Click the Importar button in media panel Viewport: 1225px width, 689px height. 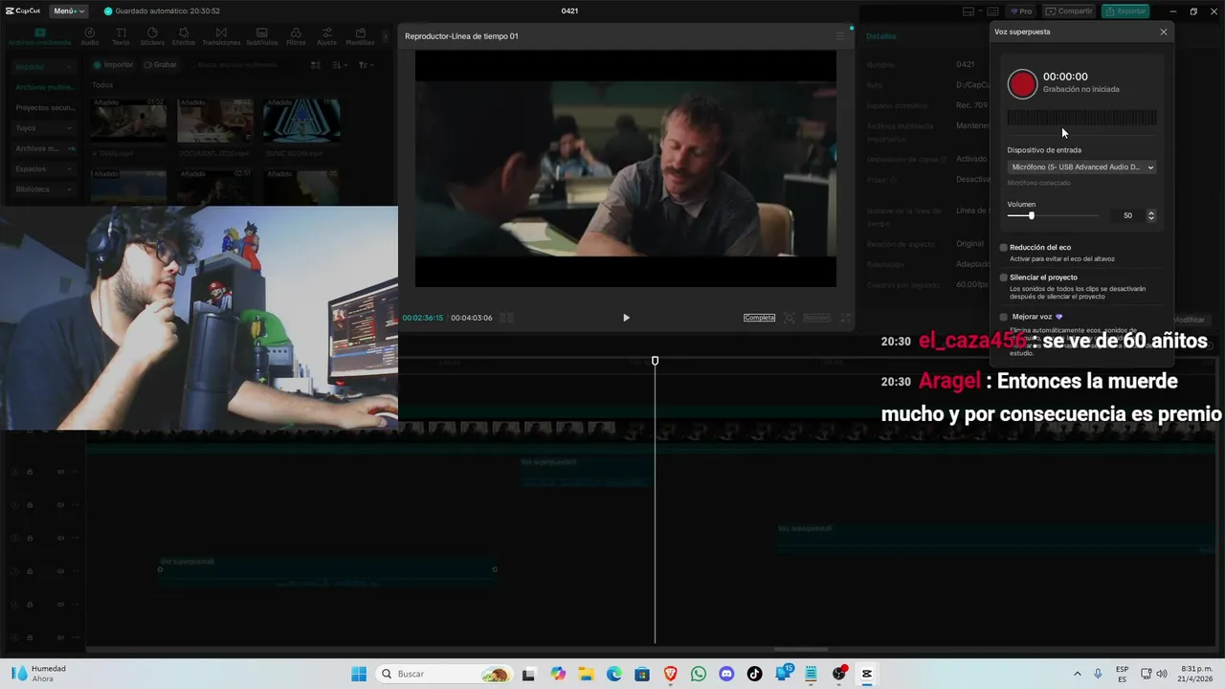click(x=113, y=65)
